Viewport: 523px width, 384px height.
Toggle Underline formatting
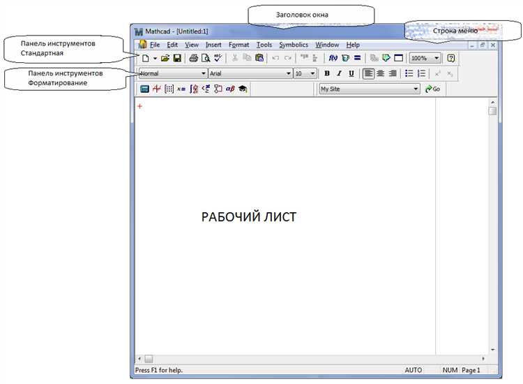(x=351, y=73)
